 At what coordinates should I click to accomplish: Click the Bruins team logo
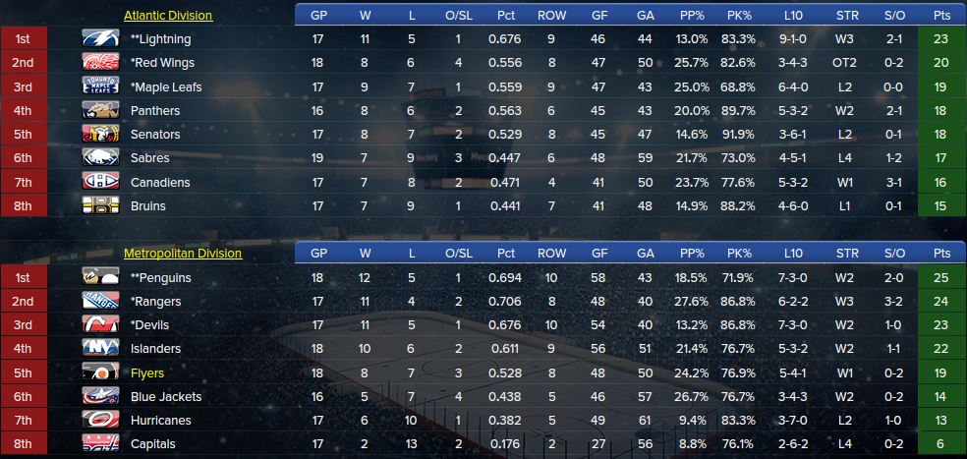click(100, 205)
